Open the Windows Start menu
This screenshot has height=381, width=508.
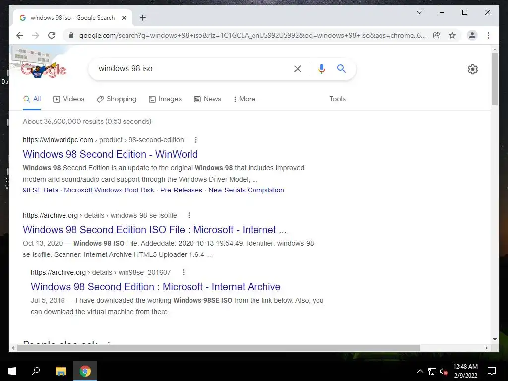click(x=12, y=371)
